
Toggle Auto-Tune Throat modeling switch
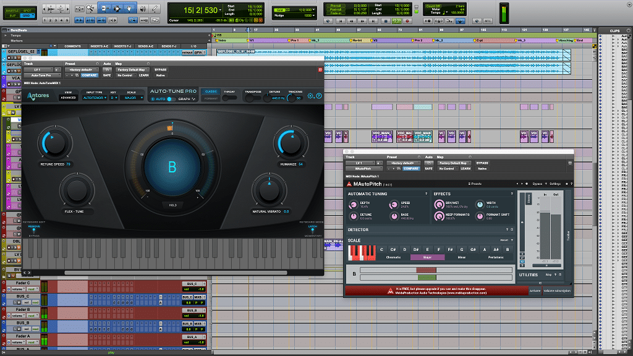pyautogui.click(x=230, y=98)
